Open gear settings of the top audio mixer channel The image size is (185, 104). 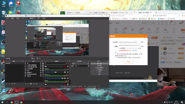pyautogui.click(x=68, y=66)
